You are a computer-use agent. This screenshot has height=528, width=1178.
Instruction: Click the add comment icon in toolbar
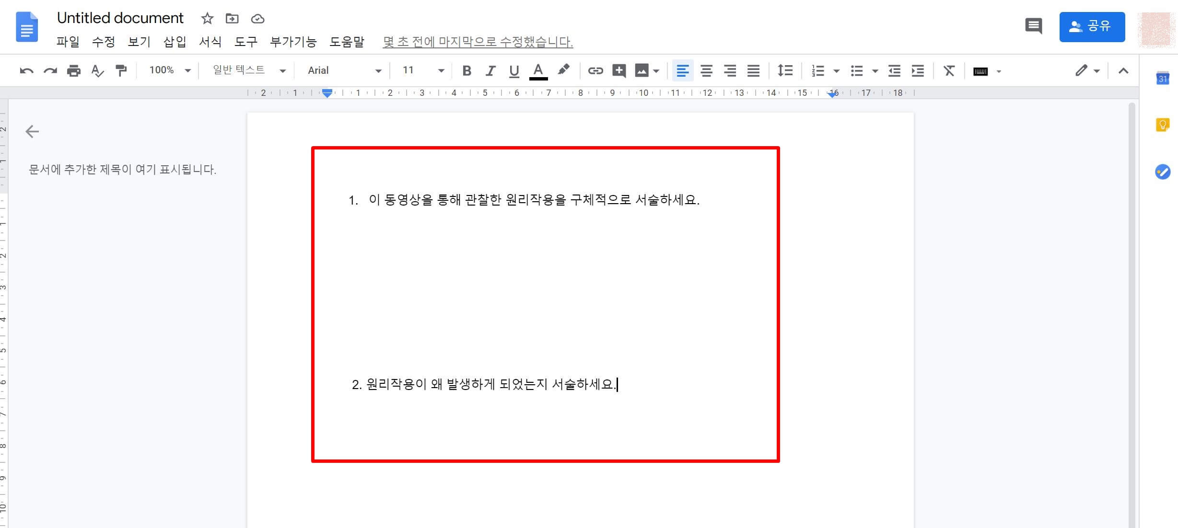pos(618,71)
